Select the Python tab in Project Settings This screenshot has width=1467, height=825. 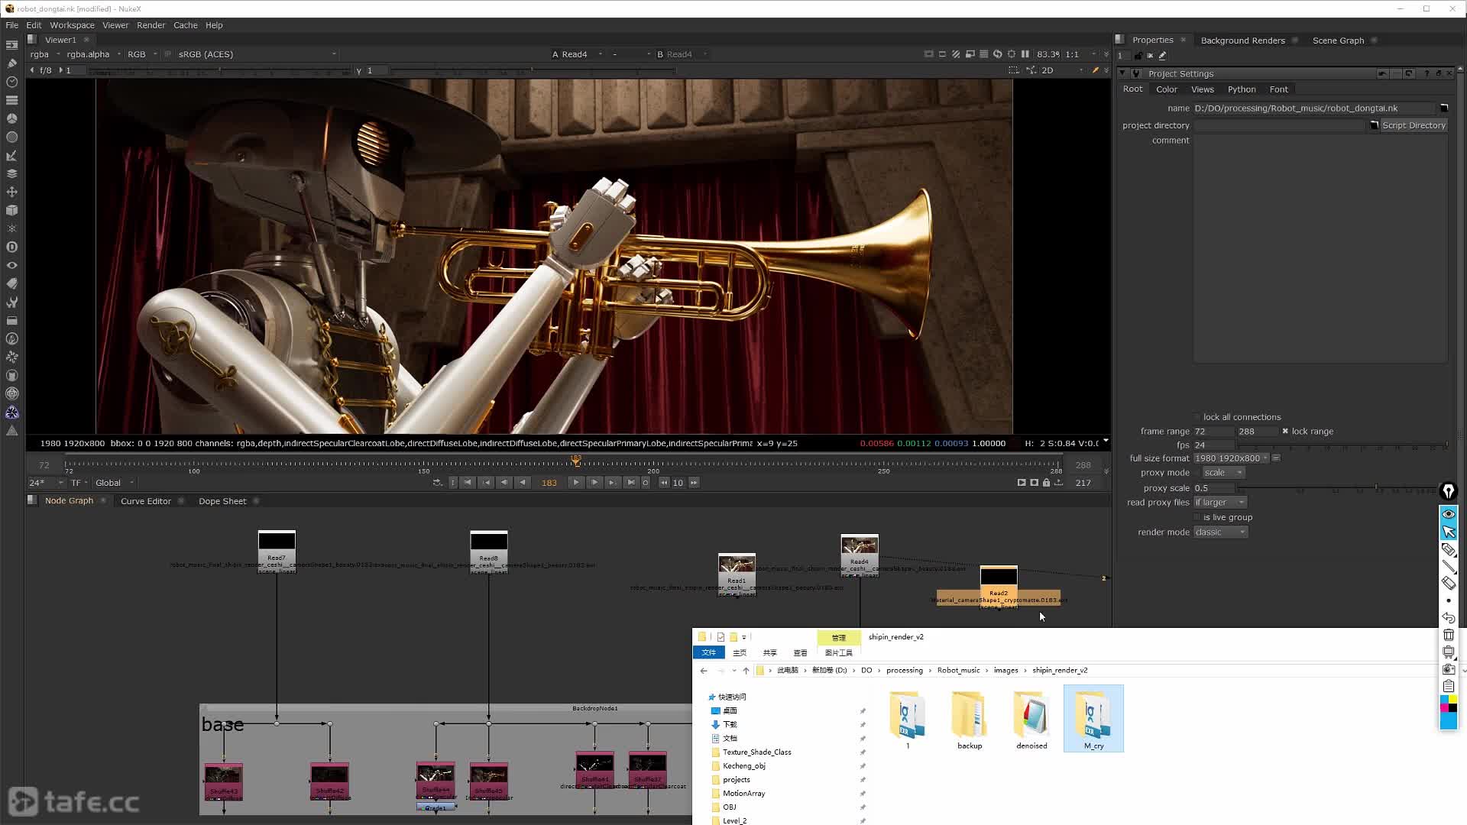tap(1242, 89)
